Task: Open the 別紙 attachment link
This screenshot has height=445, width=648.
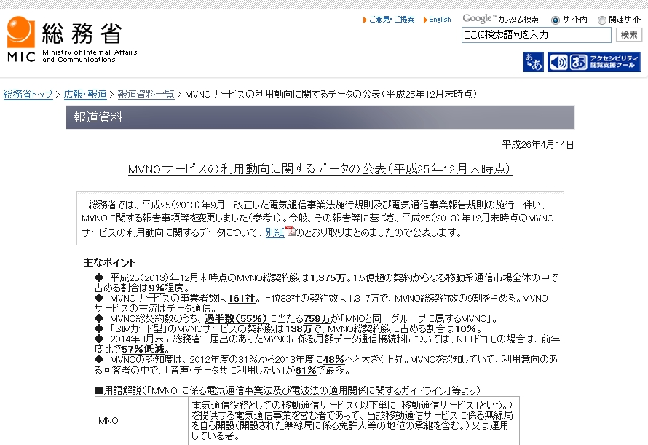Action: coord(274,233)
